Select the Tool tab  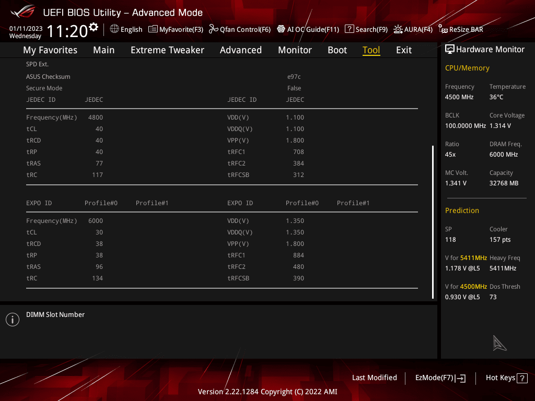tap(371, 50)
